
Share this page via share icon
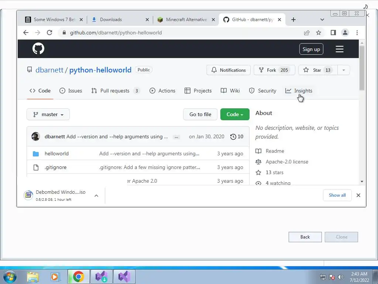[x=307, y=33]
